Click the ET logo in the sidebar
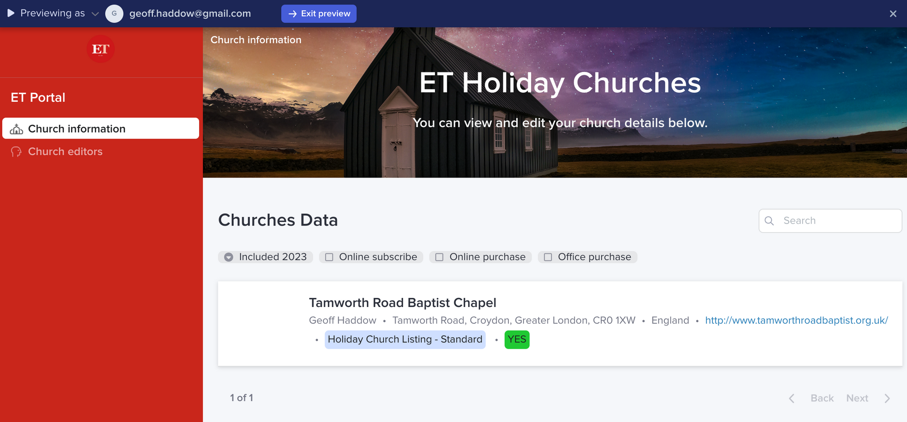This screenshot has width=907, height=422. [x=100, y=49]
